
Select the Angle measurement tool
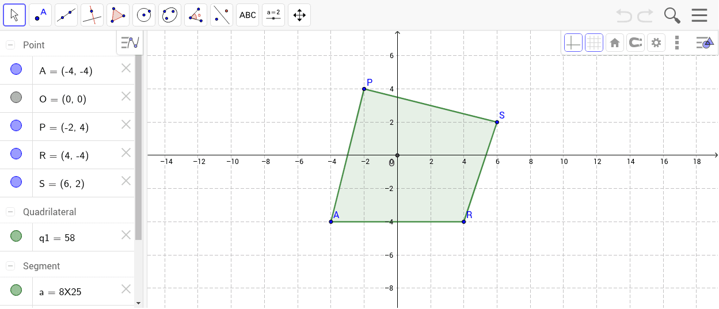[196, 15]
